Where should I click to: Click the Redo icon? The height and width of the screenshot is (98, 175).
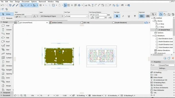pos(6,5)
